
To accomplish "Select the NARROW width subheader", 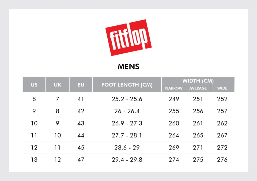I will point(174,88).
